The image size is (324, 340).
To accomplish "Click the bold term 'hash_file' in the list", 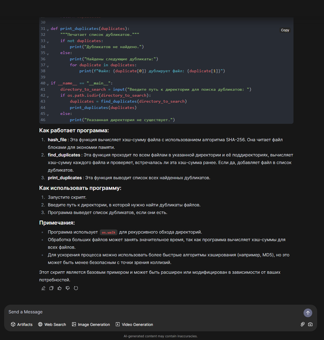I will point(57,140).
